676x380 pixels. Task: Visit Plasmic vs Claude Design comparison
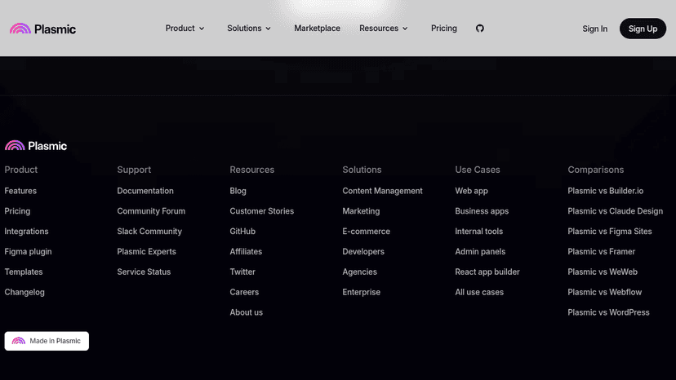pos(615,211)
